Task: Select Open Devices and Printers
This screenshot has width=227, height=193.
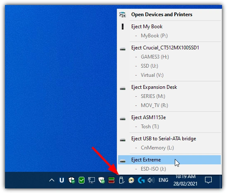Action: pyautogui.click(x=169, y=15)
